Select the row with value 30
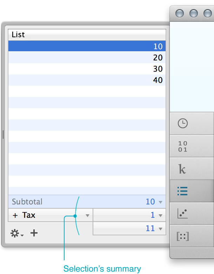Image resolution: width=214 pixels, height=274 pixels. coord(87,69)
